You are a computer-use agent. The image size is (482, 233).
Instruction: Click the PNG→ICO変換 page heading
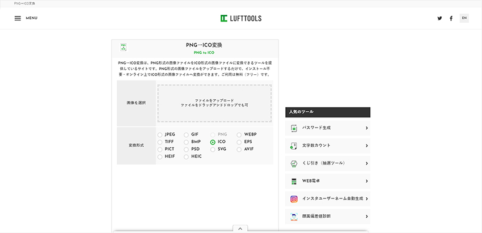point(204,45)
